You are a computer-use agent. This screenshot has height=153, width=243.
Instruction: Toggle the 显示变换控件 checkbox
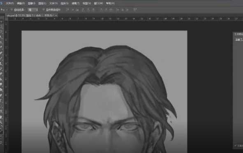coord(44,10)
